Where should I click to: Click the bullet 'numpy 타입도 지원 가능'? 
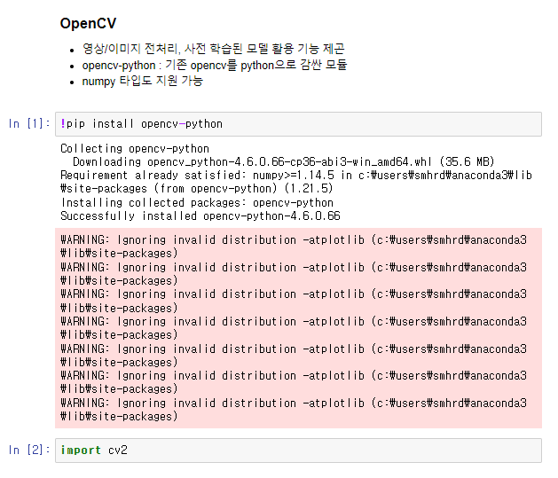coord(142,81)
